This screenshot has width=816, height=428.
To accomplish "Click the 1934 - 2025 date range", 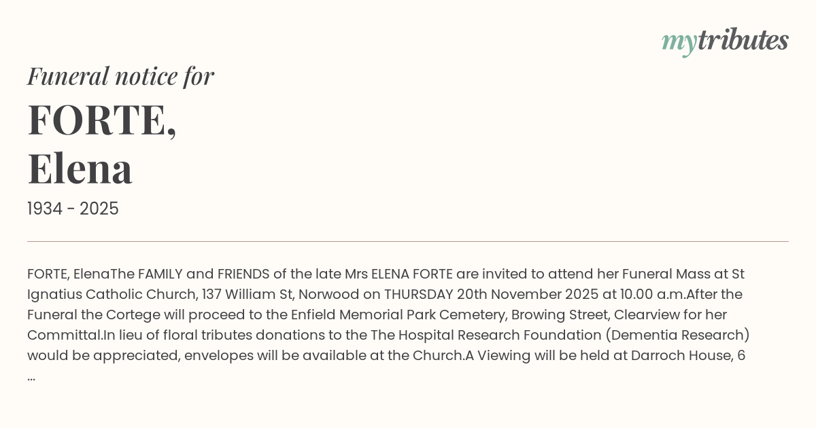I will [x=73, y=209].
